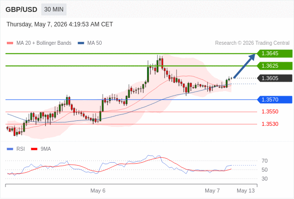Image resolution: width=294 pixels, height=199 pixels.
Task: Click the 30 MIN timeframe button
Action: pos(54,9)
